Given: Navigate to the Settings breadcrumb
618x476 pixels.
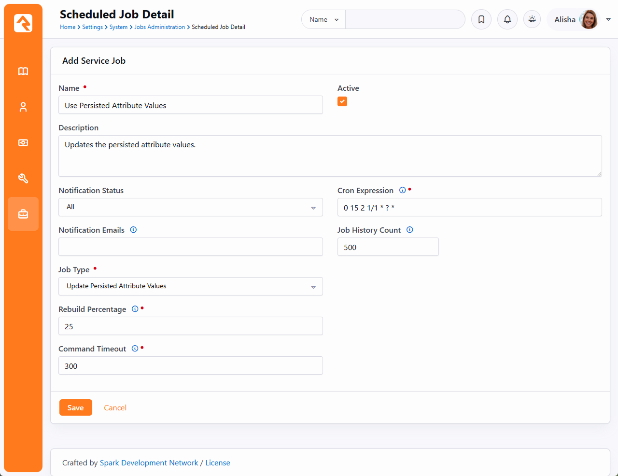Looking at the screenshot, I should (x=92, y=27).
